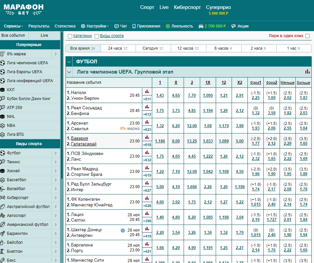The image size is (314, 263).
Task: Open the Чат speech bubble item
Action: (x=120, y=26)
